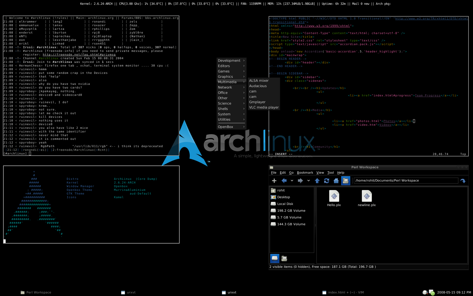Viewport: 473px width, 296px height.
Task: Click the folder path input field
Action: click(x=406, y=181)
